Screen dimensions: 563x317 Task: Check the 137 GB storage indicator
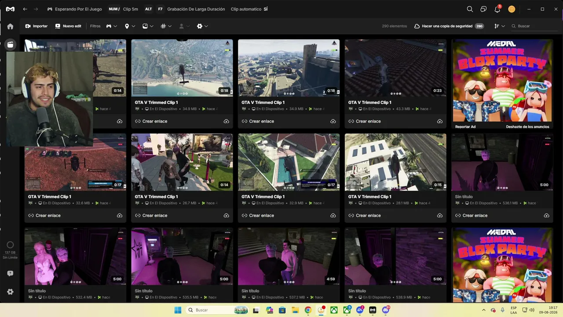(10, 250)
